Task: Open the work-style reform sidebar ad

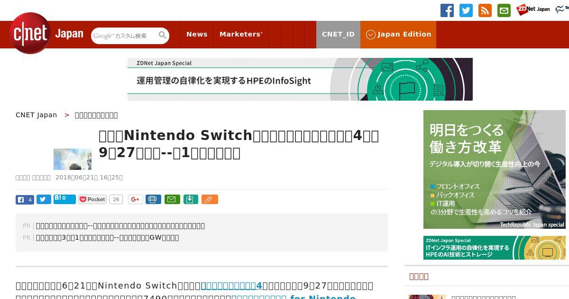Action: pyautogui.click(x=495, y=169)
